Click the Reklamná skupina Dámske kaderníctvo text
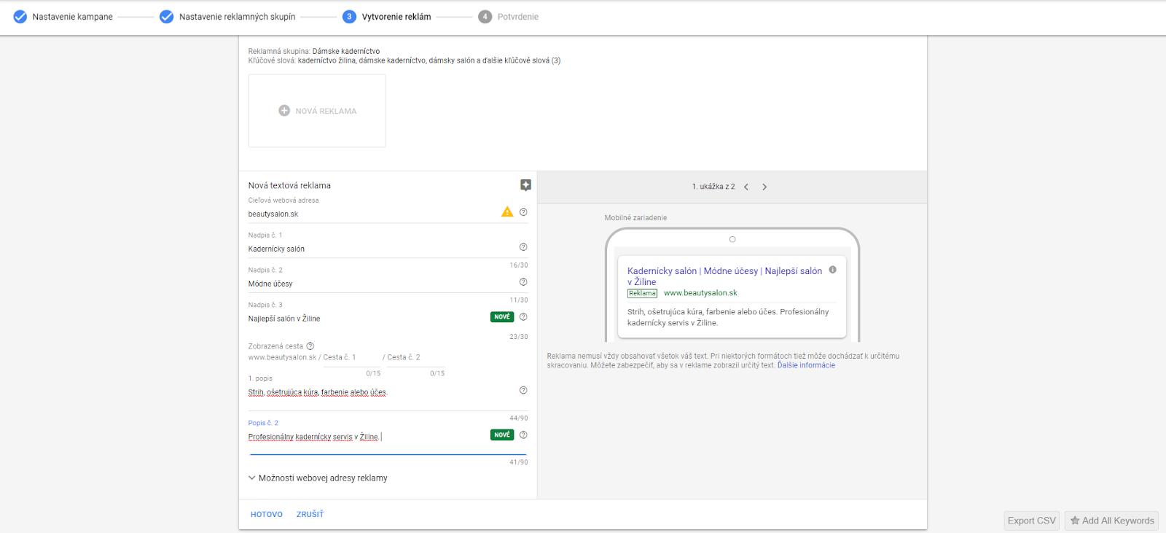This screenshot has width=1166, height=533. (x=314, y=52)
